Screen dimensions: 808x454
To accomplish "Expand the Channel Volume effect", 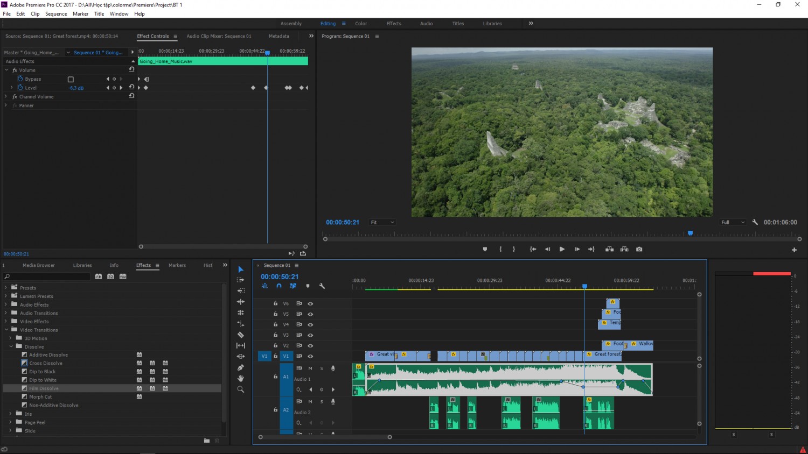I will [6, 97].
